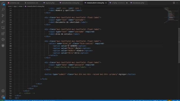Click the div class line on line 46
Image resolution: width=180 pixels, height=101 pixels.
click(73, 62)
